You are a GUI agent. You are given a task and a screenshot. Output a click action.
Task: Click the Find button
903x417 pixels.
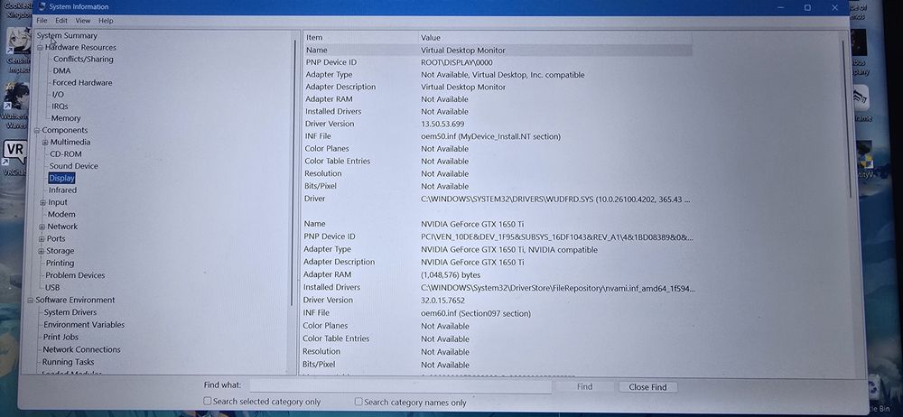(x=584, y=387)
